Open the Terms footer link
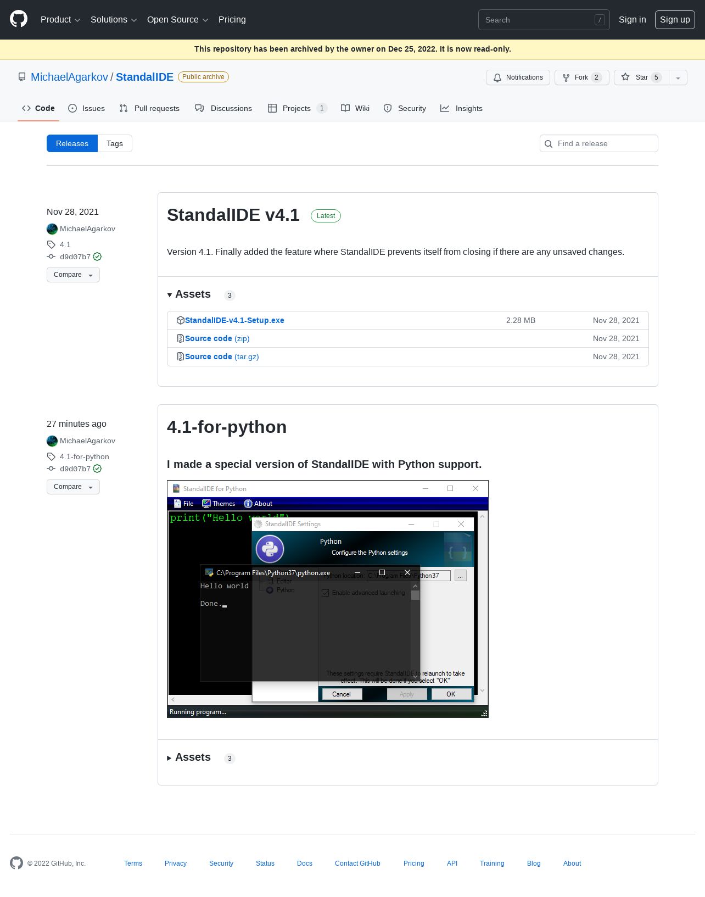This screenshot has height=897, width=705. [x=133, y=863]
